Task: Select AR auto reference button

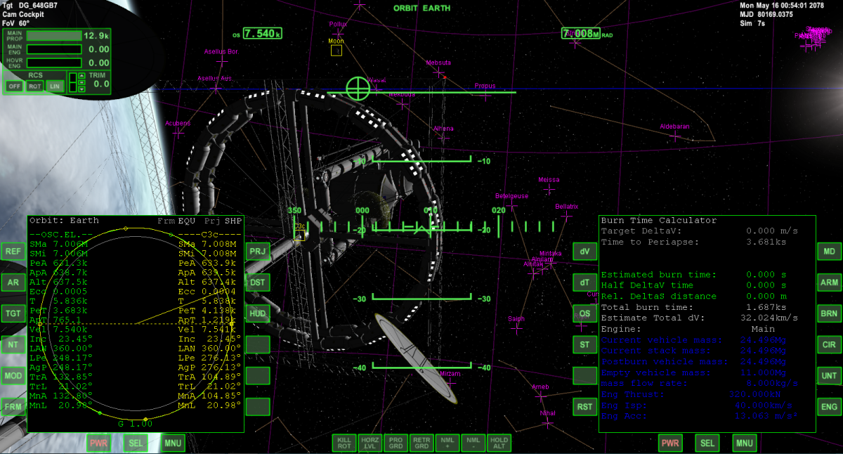Action: click(13, 283)
